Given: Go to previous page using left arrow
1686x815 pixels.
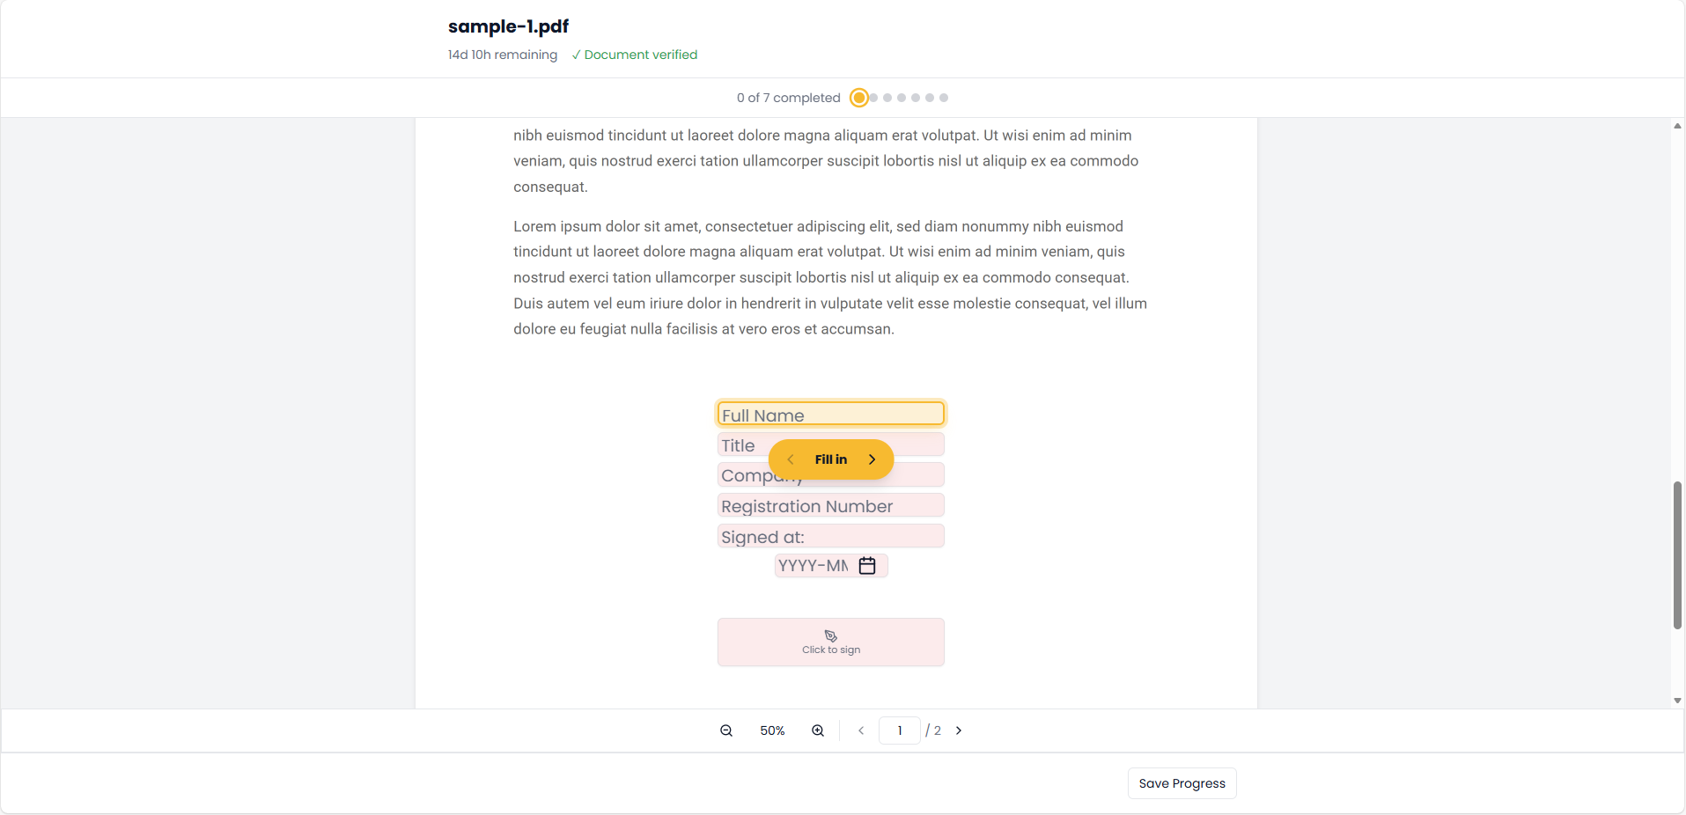Looking at the screenshot, I should click(860, 731).
